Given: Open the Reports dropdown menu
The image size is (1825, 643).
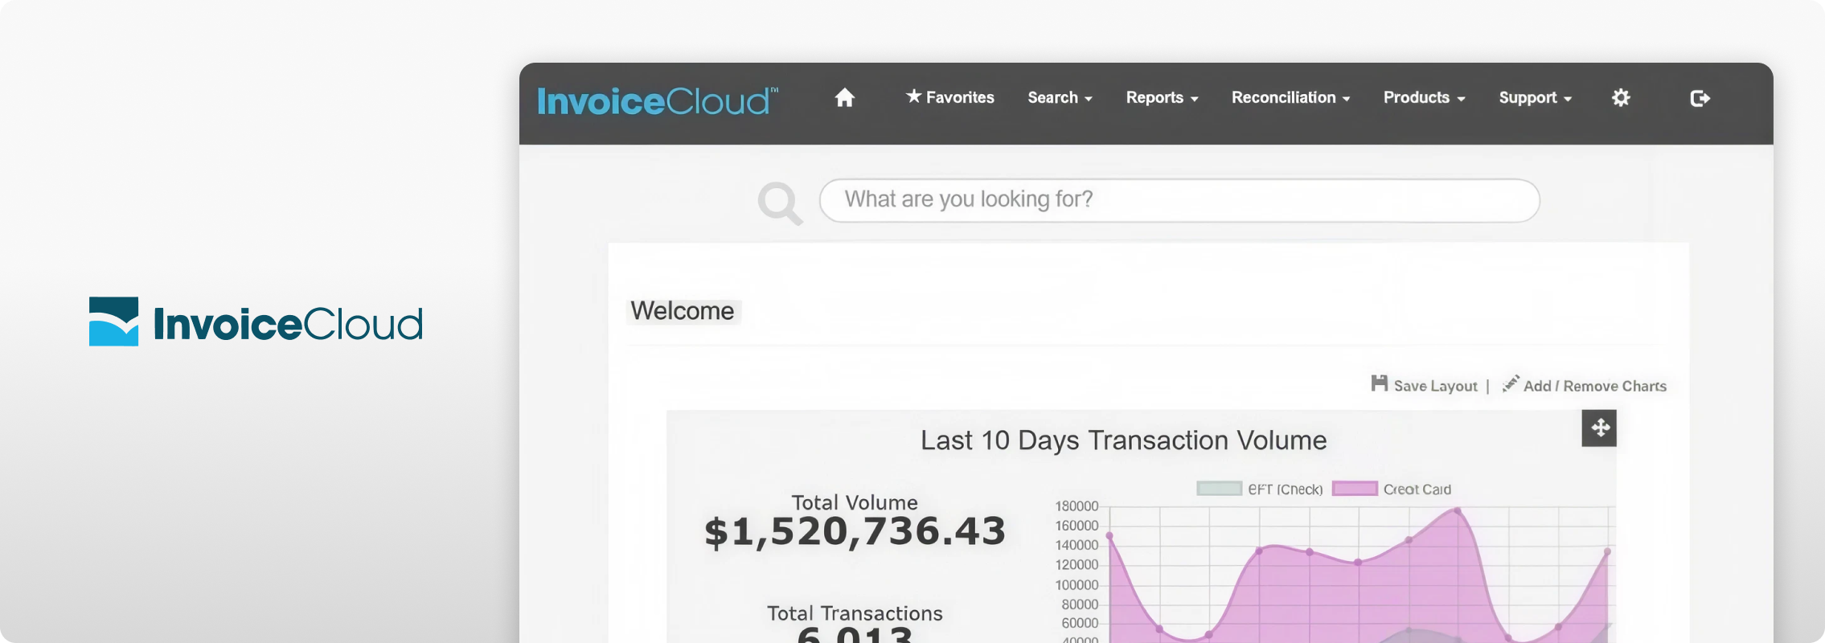Looking at the screenshot, I should coord(1162,97).
